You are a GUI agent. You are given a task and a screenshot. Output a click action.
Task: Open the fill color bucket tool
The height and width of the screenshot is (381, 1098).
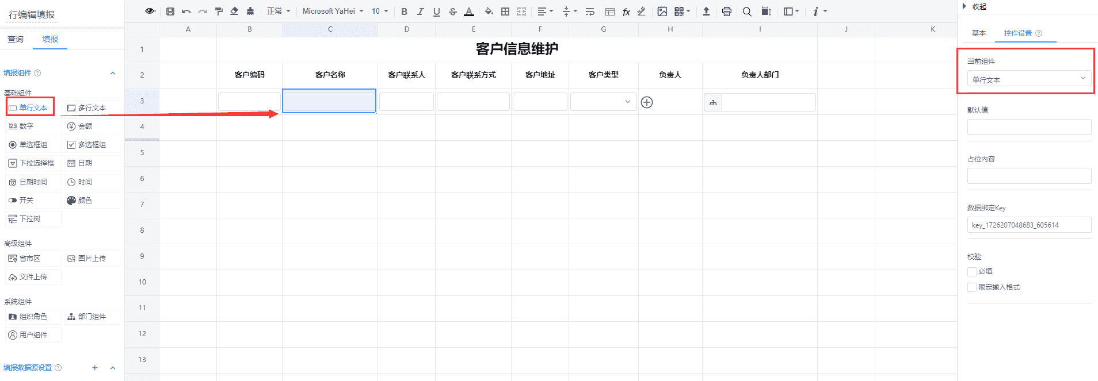[x=489, y=11]
